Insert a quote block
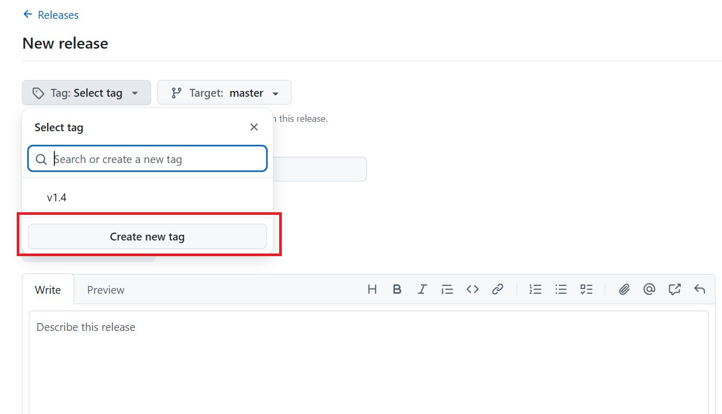Viewport: 722px width, 414px height. 448,289
